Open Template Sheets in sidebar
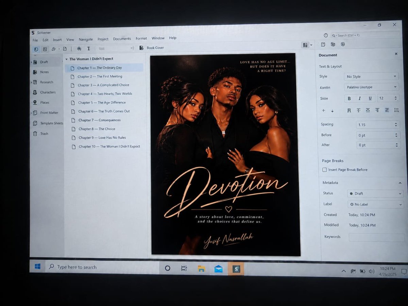 click(48, 123)
